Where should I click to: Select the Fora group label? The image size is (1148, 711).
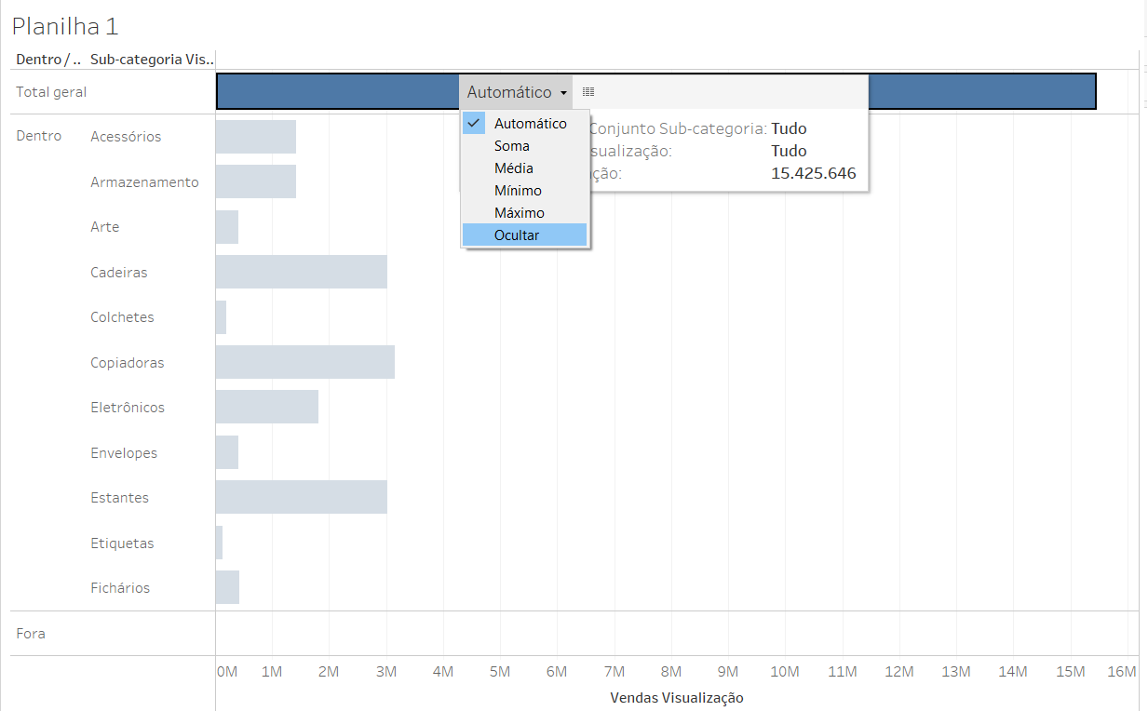[31, 634]
